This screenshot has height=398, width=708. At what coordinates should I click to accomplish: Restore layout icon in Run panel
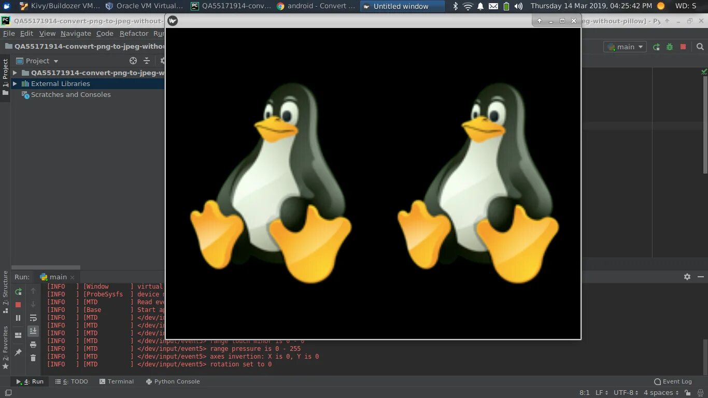18,335
